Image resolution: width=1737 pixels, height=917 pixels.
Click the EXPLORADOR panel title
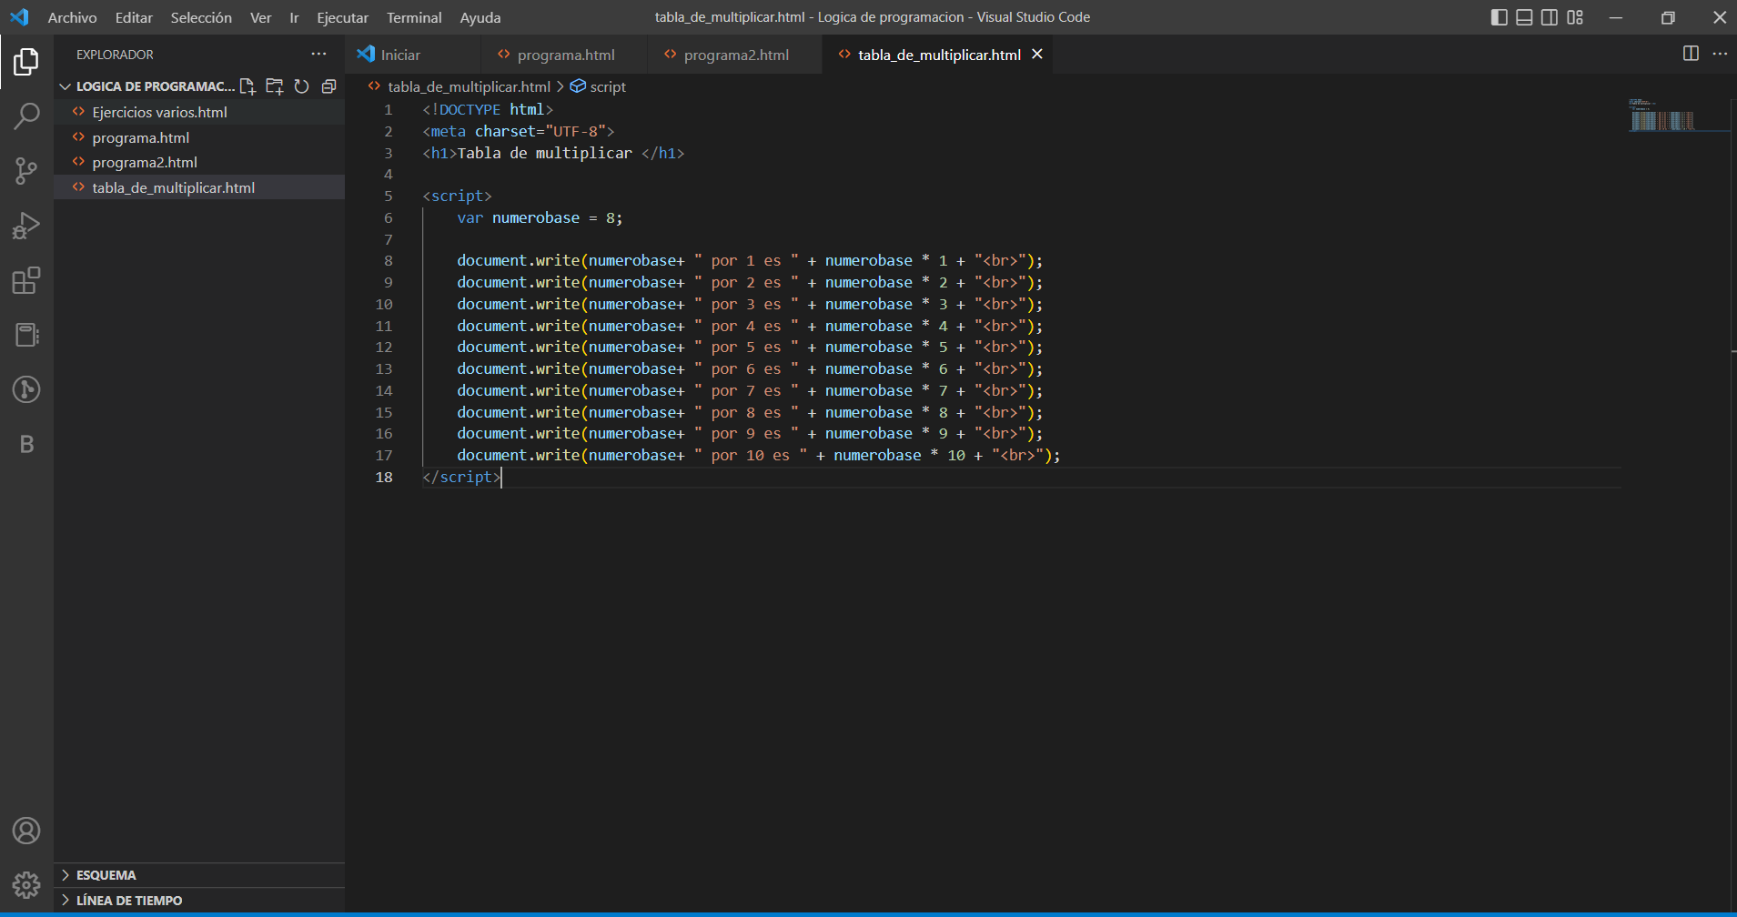(115, 55)
